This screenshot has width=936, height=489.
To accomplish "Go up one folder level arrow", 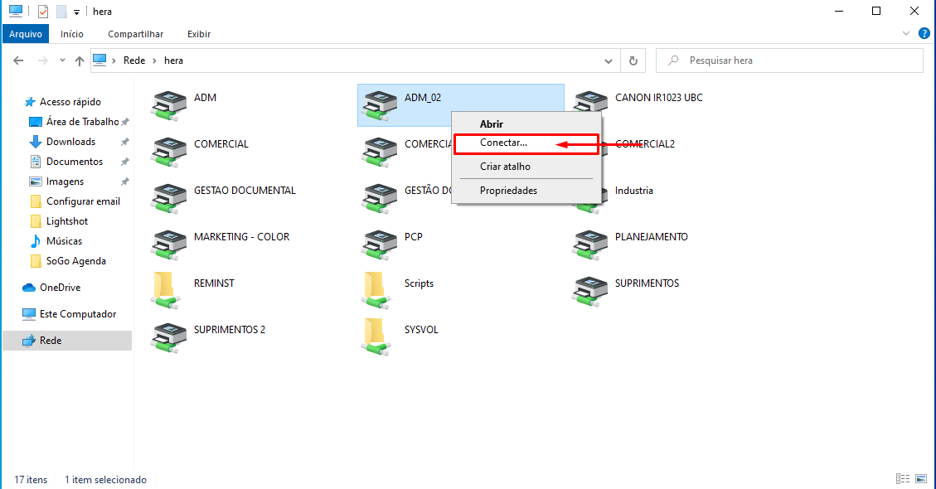I will pos(80,61).
